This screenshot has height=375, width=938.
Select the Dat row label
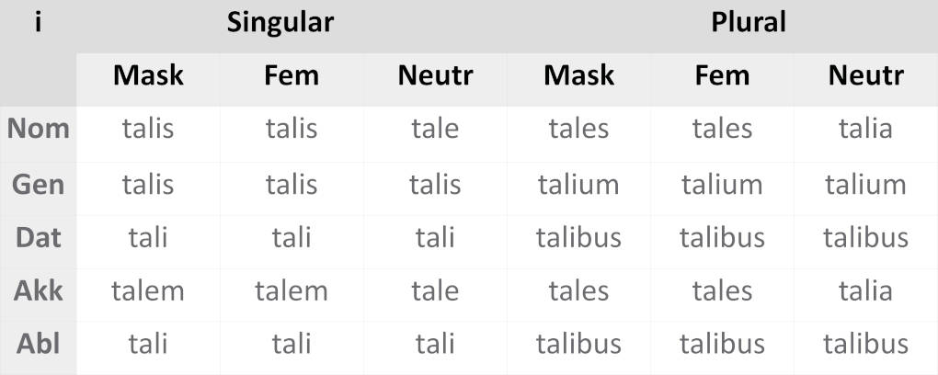39,237
